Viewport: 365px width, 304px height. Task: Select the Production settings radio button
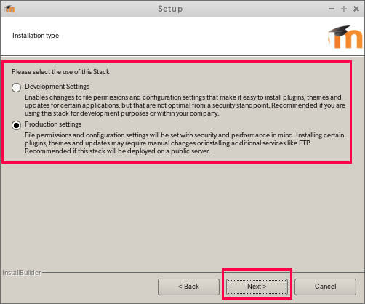click(16, 125)
